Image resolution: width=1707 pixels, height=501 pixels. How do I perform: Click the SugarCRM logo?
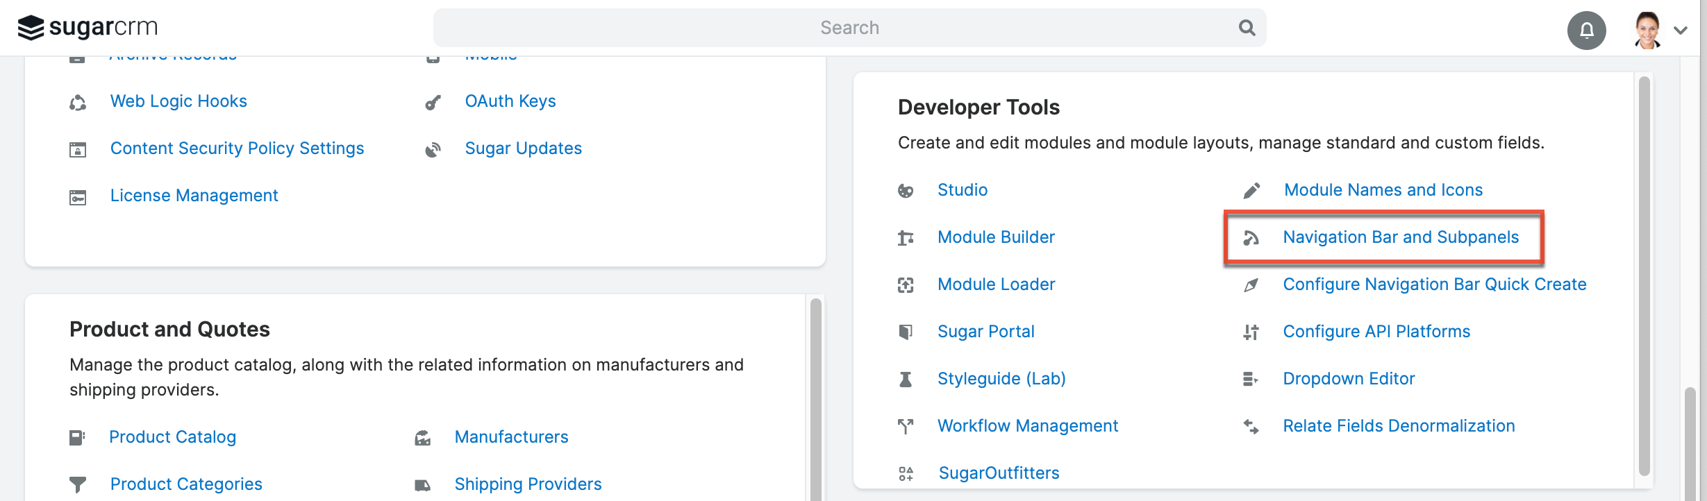click(x=88, y=28)
